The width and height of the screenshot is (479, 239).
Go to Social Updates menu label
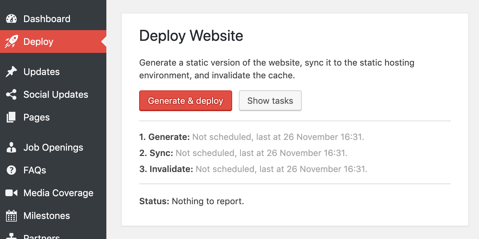pyautogui.click(x=56, y=95)
